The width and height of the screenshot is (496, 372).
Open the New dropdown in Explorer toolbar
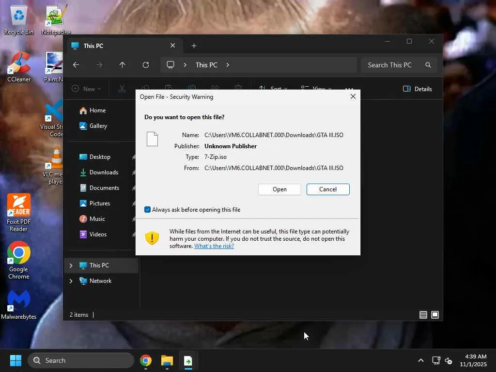click(86, 89)
